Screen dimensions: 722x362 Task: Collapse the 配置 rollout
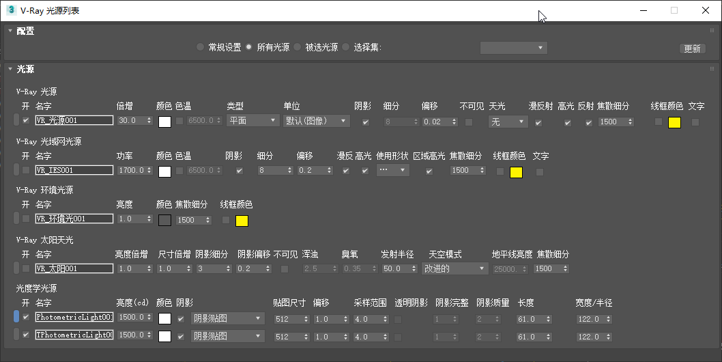10,31
